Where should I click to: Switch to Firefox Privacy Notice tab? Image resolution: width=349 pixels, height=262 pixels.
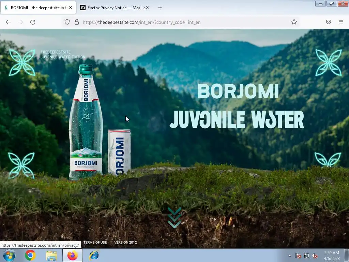click(115, 8)
